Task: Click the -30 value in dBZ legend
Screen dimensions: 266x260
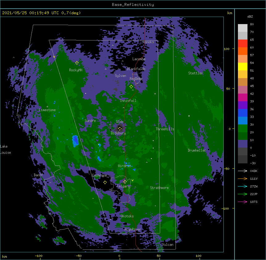Action: pyautogui.click(x=253, y=163)
